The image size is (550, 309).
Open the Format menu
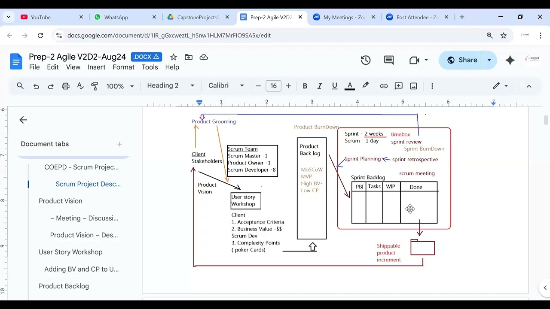(123, 67)
